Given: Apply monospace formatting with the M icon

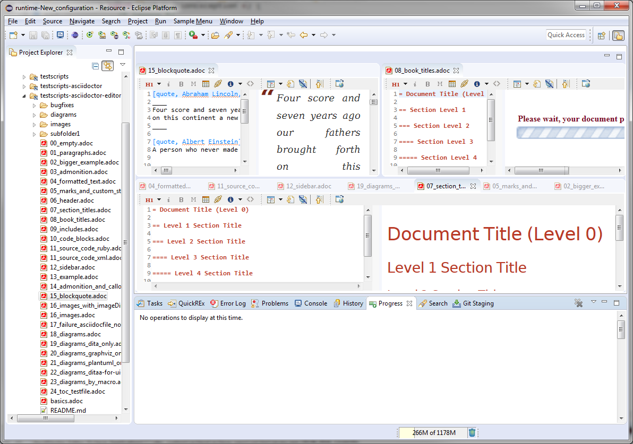Looking at the screenshot, I should (193, 83).
